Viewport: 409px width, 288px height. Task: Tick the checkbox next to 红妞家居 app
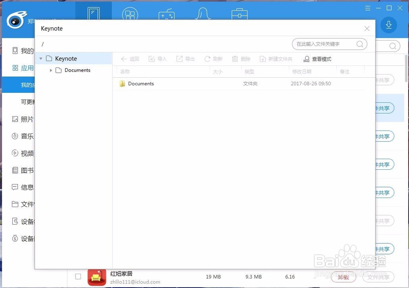tap(78, 277)
